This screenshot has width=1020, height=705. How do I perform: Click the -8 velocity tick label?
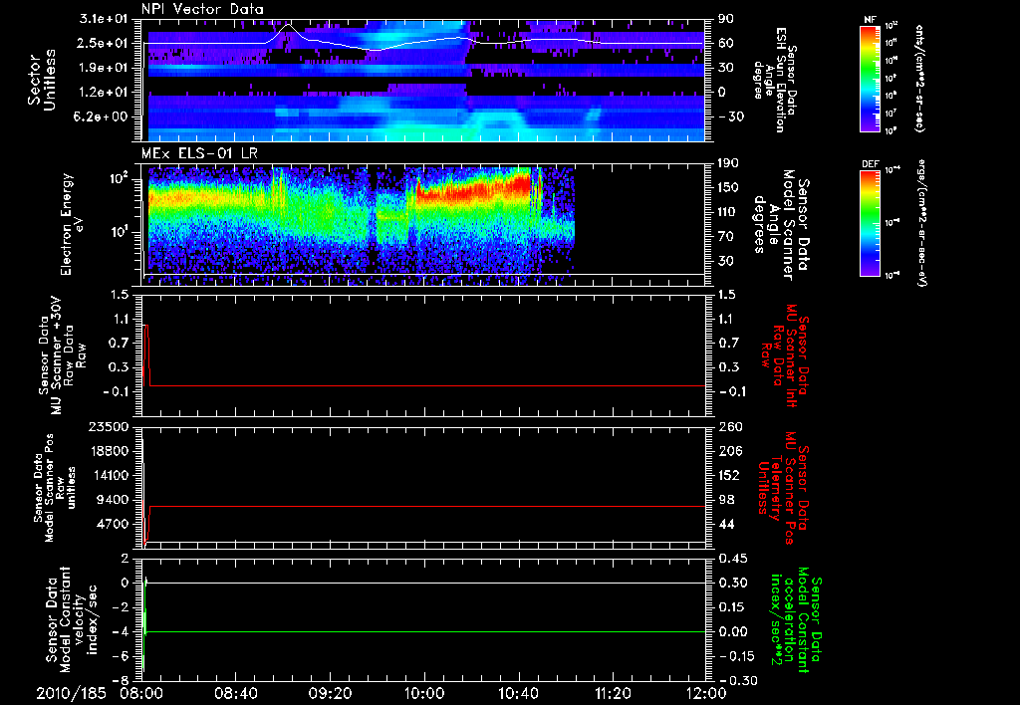point(121,681)
